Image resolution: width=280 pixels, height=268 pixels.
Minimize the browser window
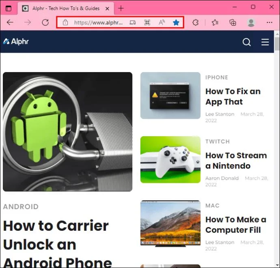click(x=235, y=7)
